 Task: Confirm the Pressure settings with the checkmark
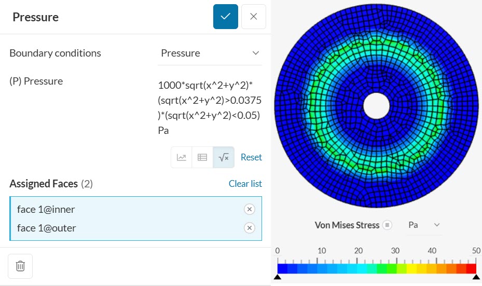(x=226, y=17)
